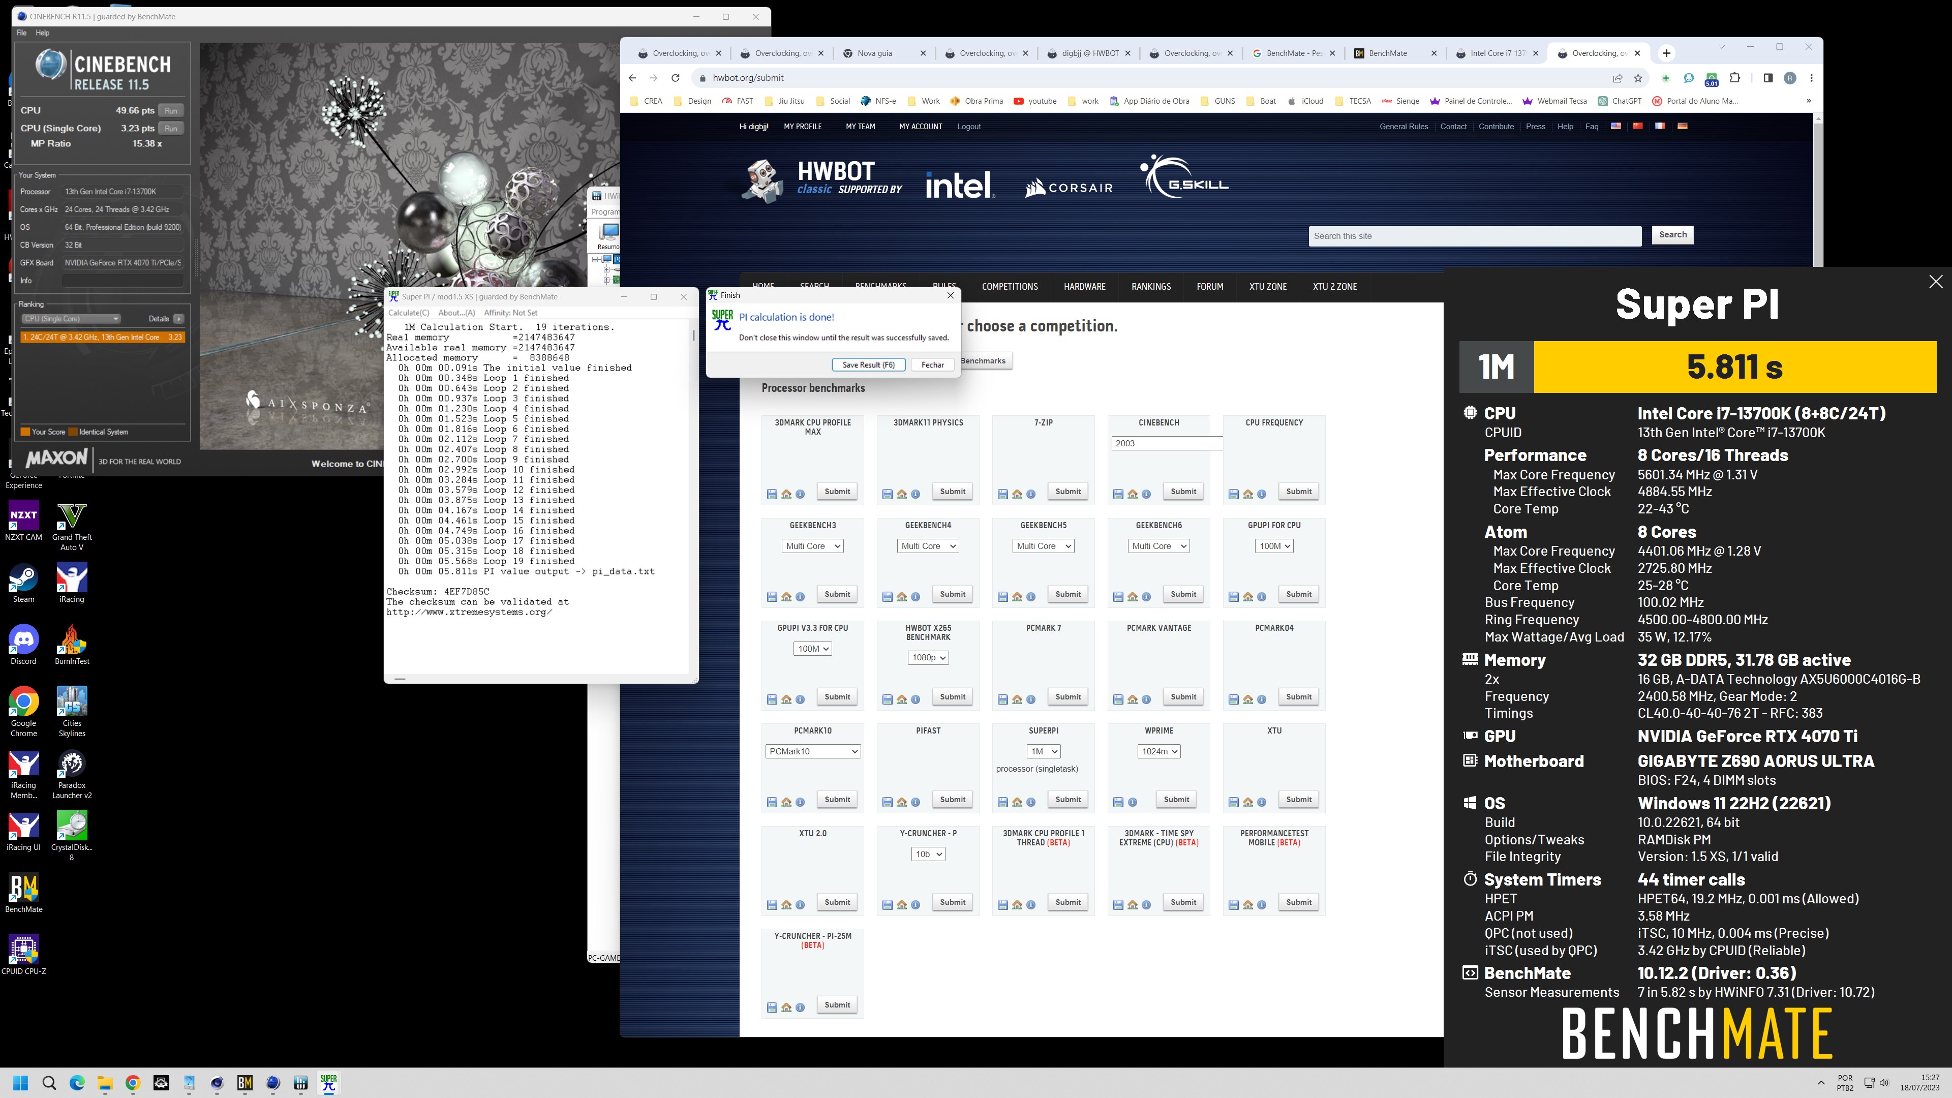Open Microsoft Edge from the taskbar

(77, 1083)
